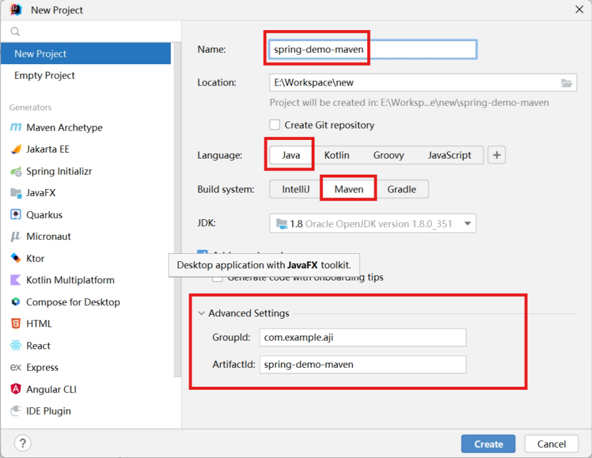Screen dimensions: 592x458
Task: Click the Quarkus icon
Action: click(x=16, y=215)
